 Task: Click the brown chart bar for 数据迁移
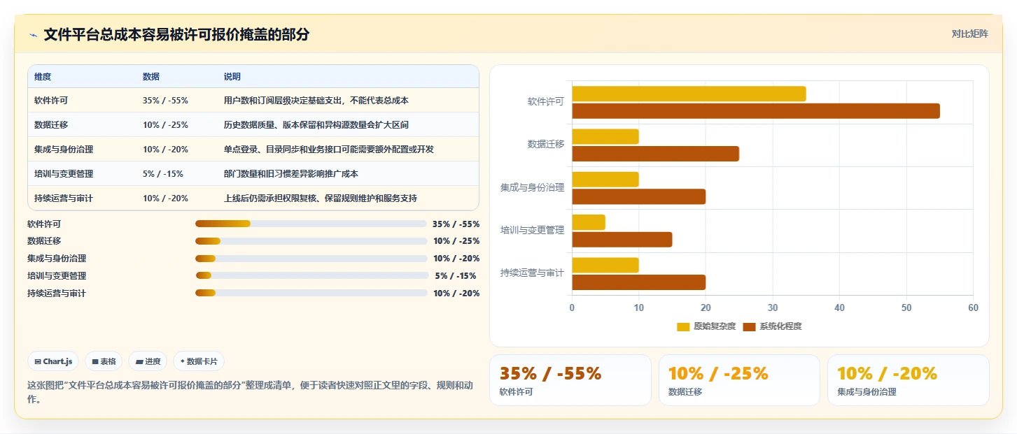coord(655,154)
